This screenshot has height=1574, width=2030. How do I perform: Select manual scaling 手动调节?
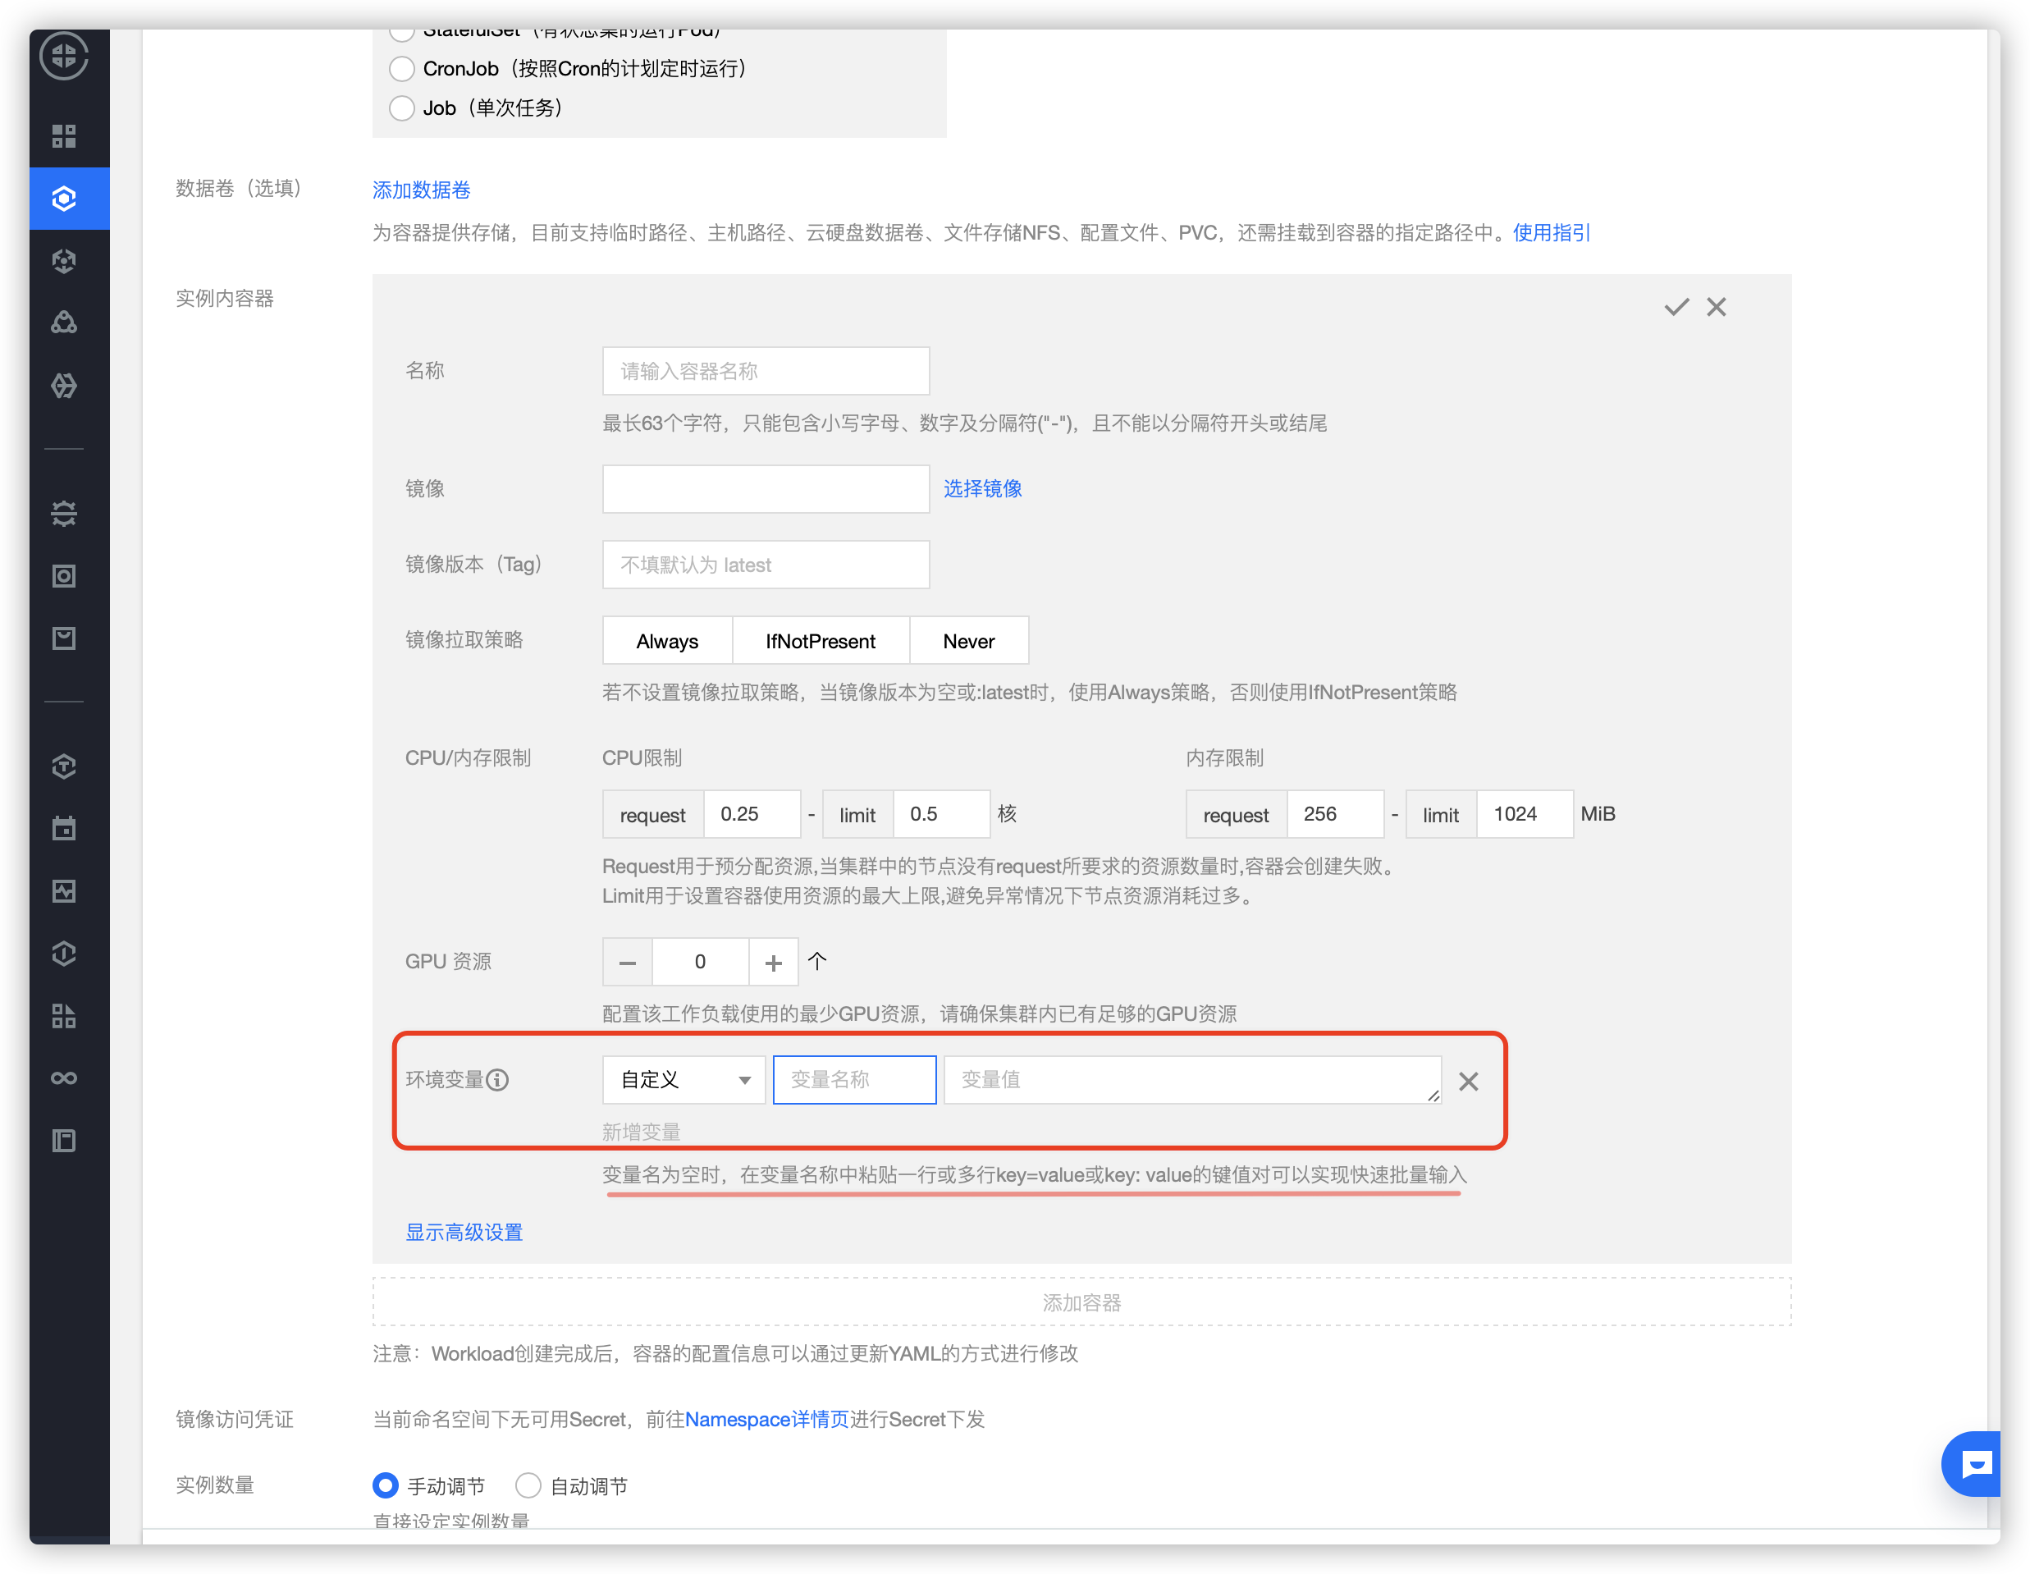(385, 1485)
